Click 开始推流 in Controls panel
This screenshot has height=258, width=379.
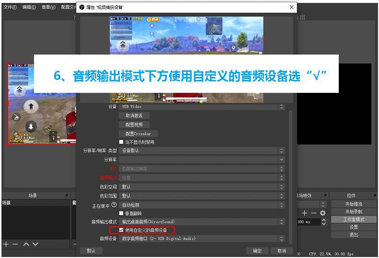[354, 204]
